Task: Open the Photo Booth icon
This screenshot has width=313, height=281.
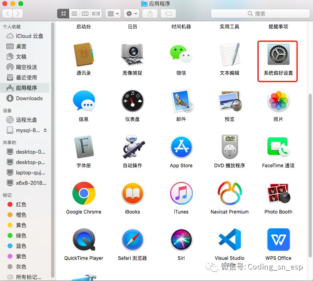Action: (279, 193)
